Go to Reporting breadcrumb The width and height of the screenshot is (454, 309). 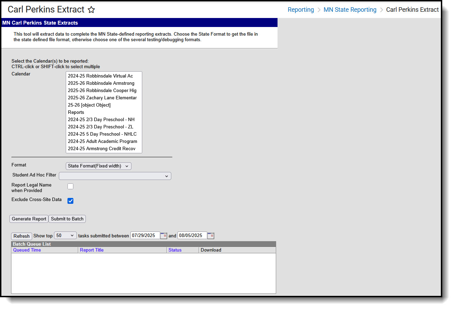point(301,10)
